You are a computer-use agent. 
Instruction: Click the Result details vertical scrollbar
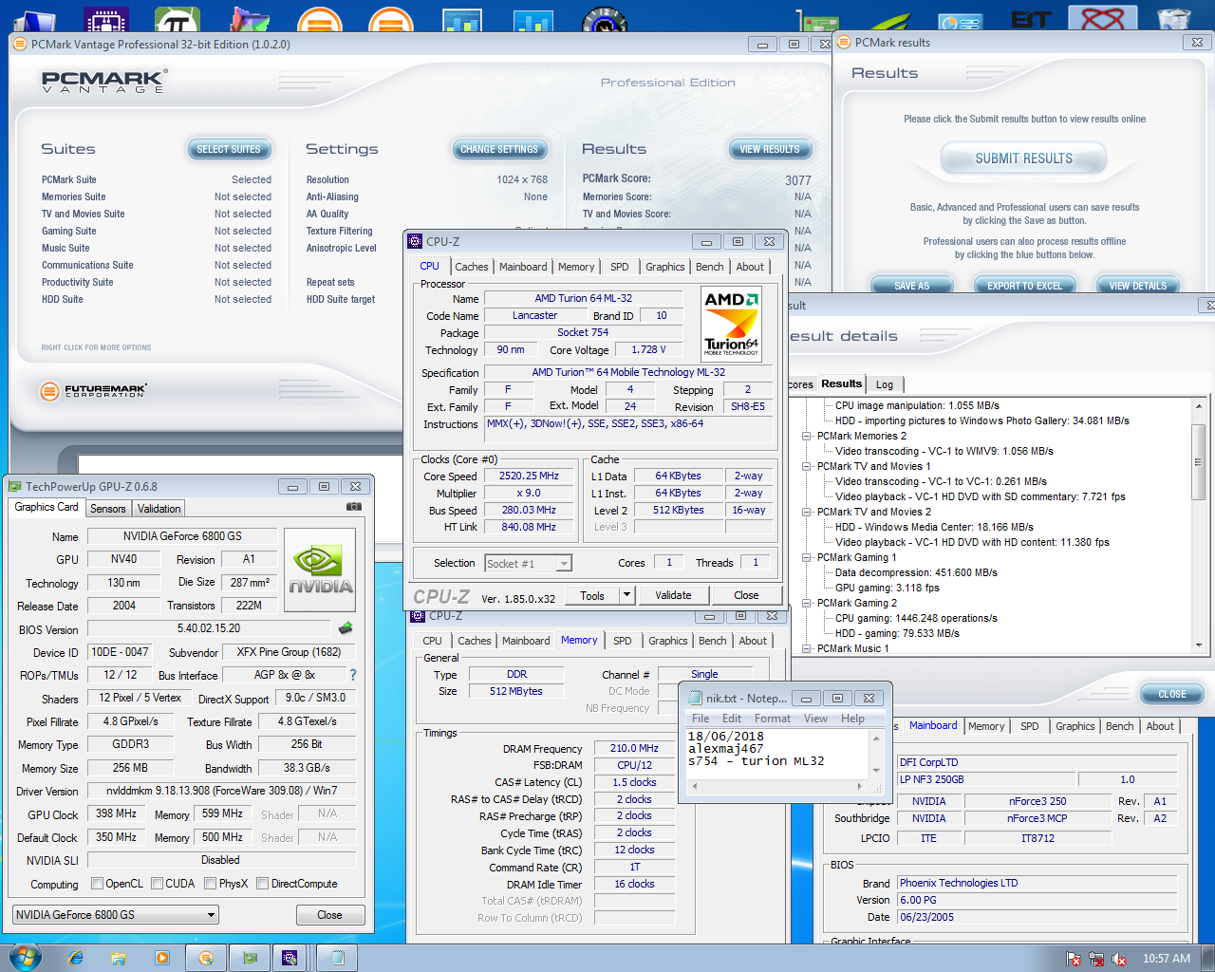(x=1199, y=526)
